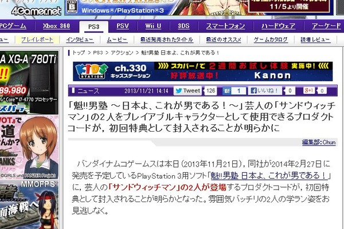Click the Tweet button with bird icon
The width and height of the screenshot is (344, 229).
[187, 90]
